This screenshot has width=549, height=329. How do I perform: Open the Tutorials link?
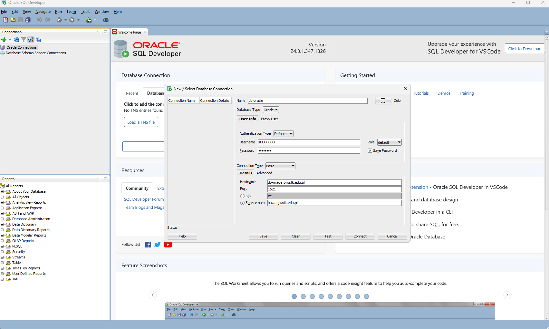point(421,93)
